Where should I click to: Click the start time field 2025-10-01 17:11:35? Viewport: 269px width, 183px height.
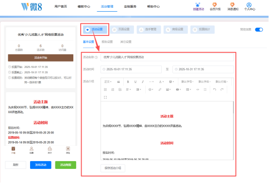(x=131, y=69)
